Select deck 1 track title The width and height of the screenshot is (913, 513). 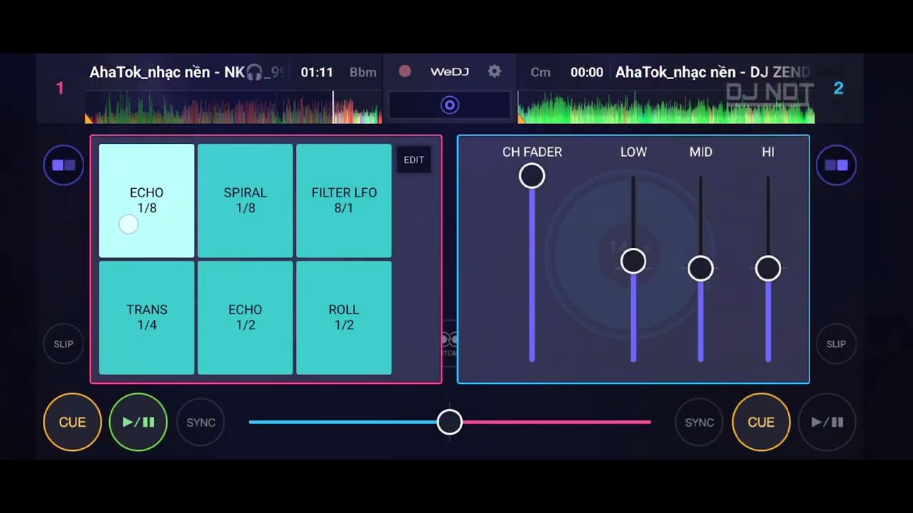[185, 72]
